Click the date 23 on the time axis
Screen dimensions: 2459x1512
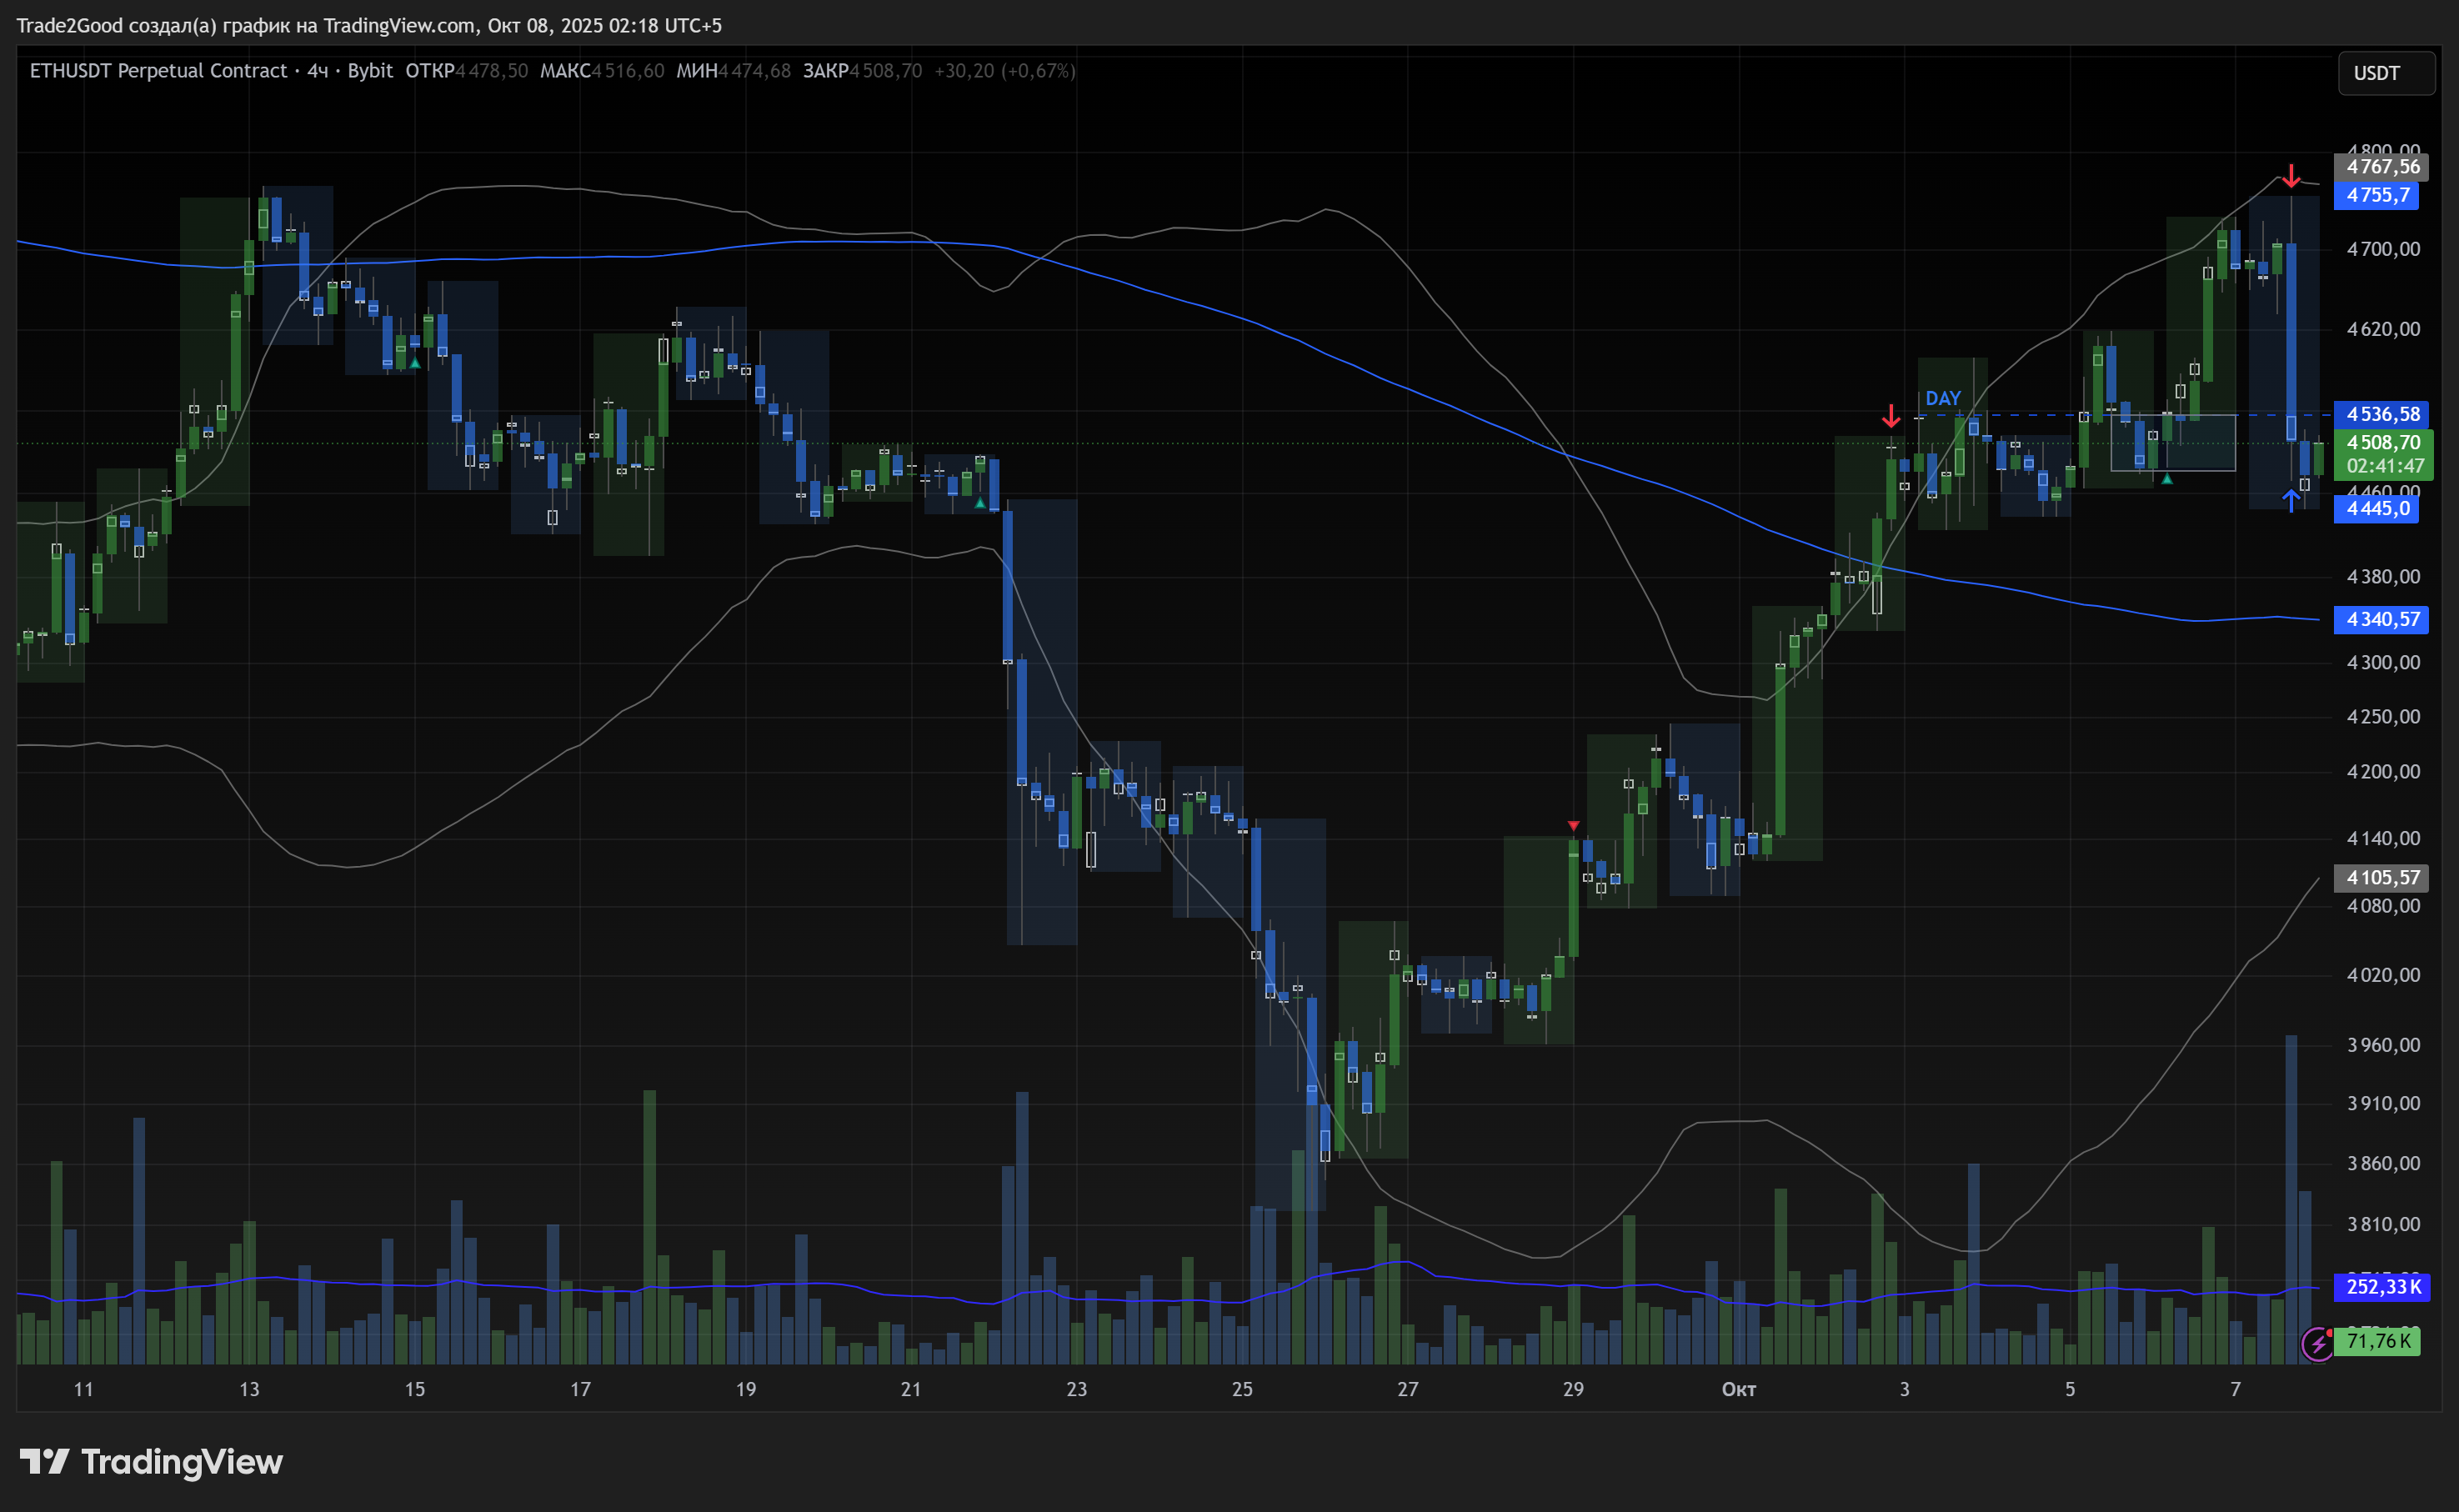point(1076,1389)
